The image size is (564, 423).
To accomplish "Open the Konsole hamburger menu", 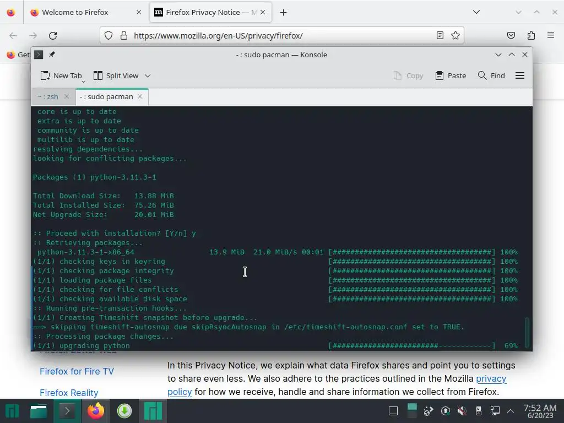I will tap(520, 75).
